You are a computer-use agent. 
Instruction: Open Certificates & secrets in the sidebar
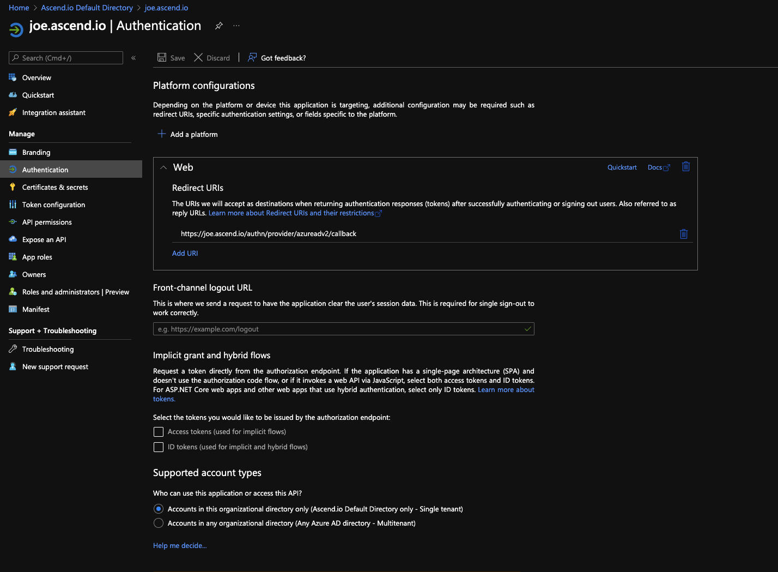(55, 187)
